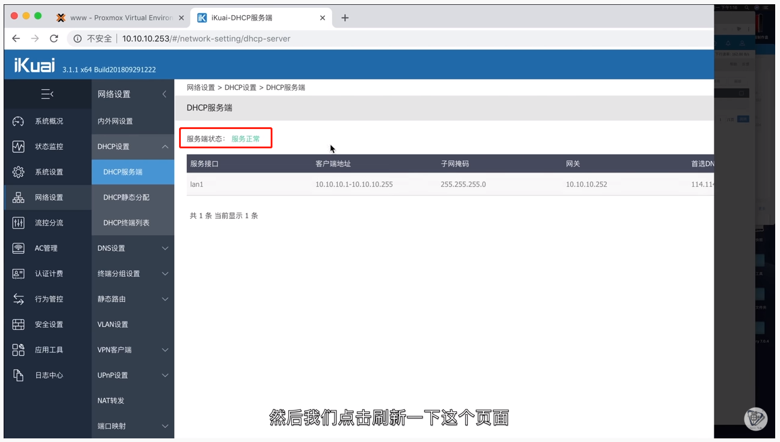780x442 pixels.
Task: Click the 10.10.10.252 gateway cell
Action: pyautogui.click(x=587, y=185)
